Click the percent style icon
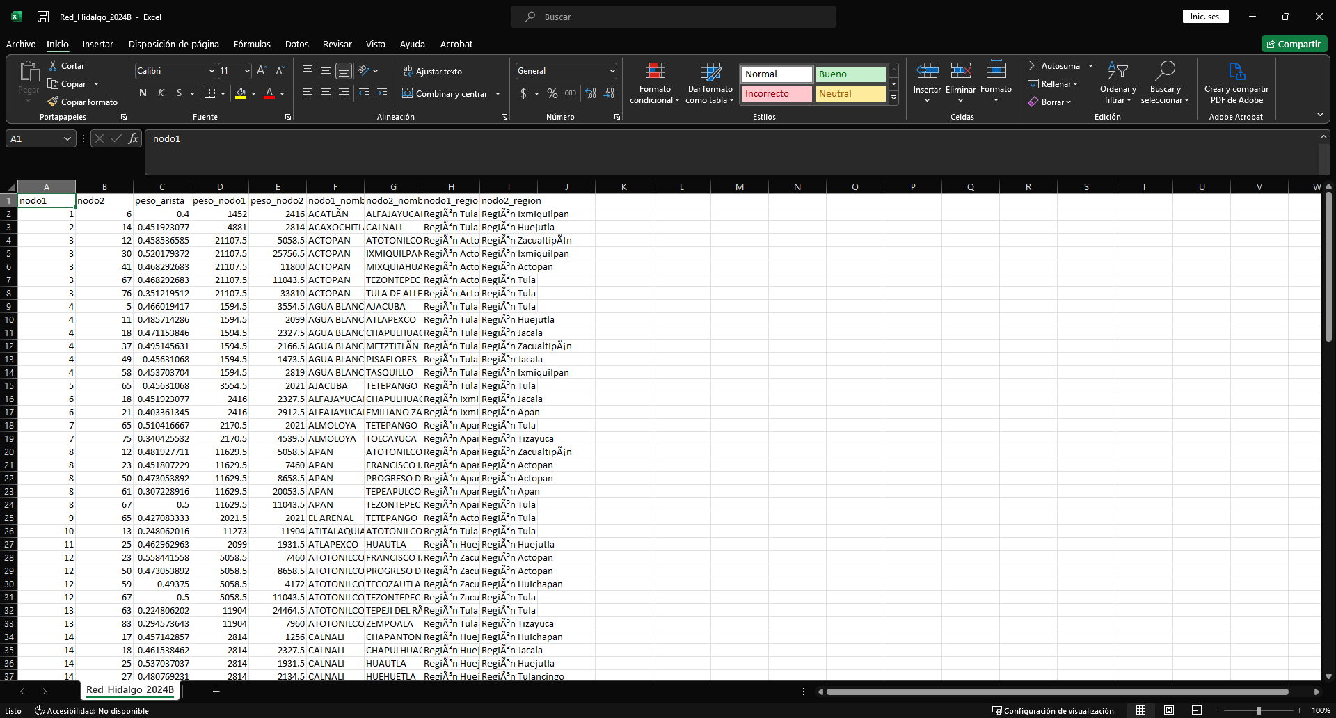The image size is (1336, 718). click(552, 93)
